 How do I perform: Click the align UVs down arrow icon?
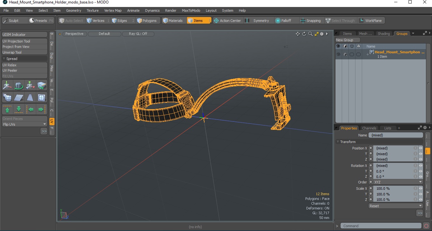[x=19, y=109]
